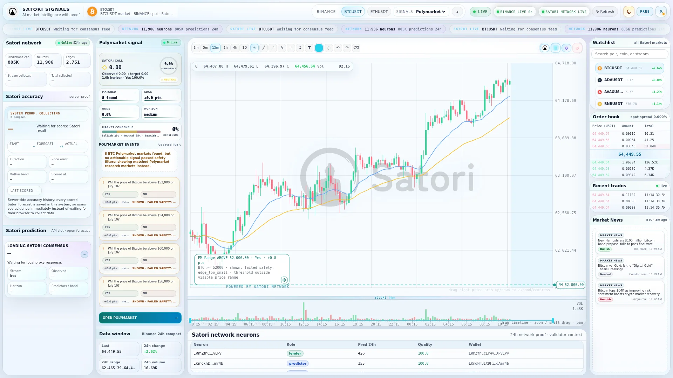Toggle dark mode with the moon icon

coord(629,12)
